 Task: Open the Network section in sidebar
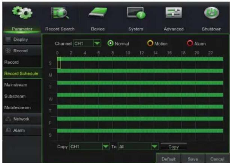pyautogui.click(x=22, y=119)
